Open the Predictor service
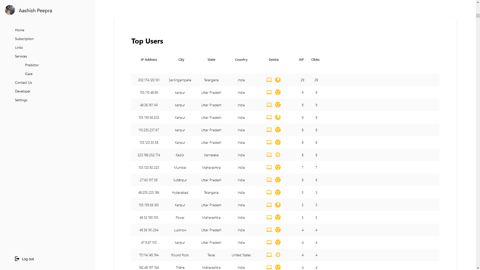This screenshot has width=480, height=270. coord(32,65)
